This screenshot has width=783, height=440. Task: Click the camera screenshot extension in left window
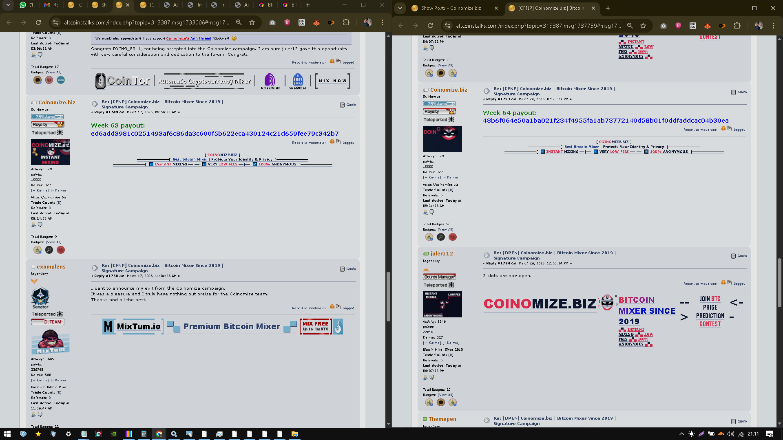(272, 22)
